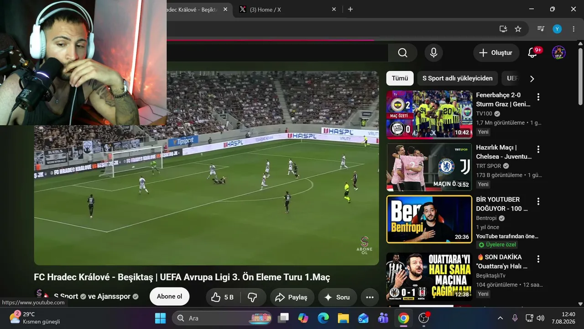Click the system tray microphone icon
Screen dimensions: 584x329
pyautogui.click(x=515, y=318)
